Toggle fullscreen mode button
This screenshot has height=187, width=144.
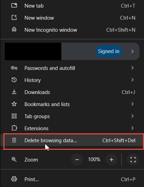pyautogui.click(x=133, y=159)
